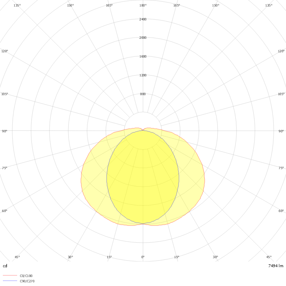The width and height of the screenshot is (286, 286).
Task: Click the 180° angle label
Action: click(143, 5)
